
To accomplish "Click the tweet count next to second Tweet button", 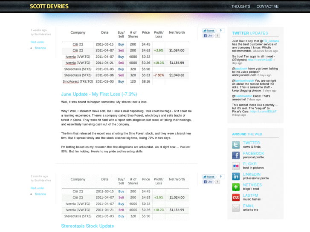I will pos(220,177).
